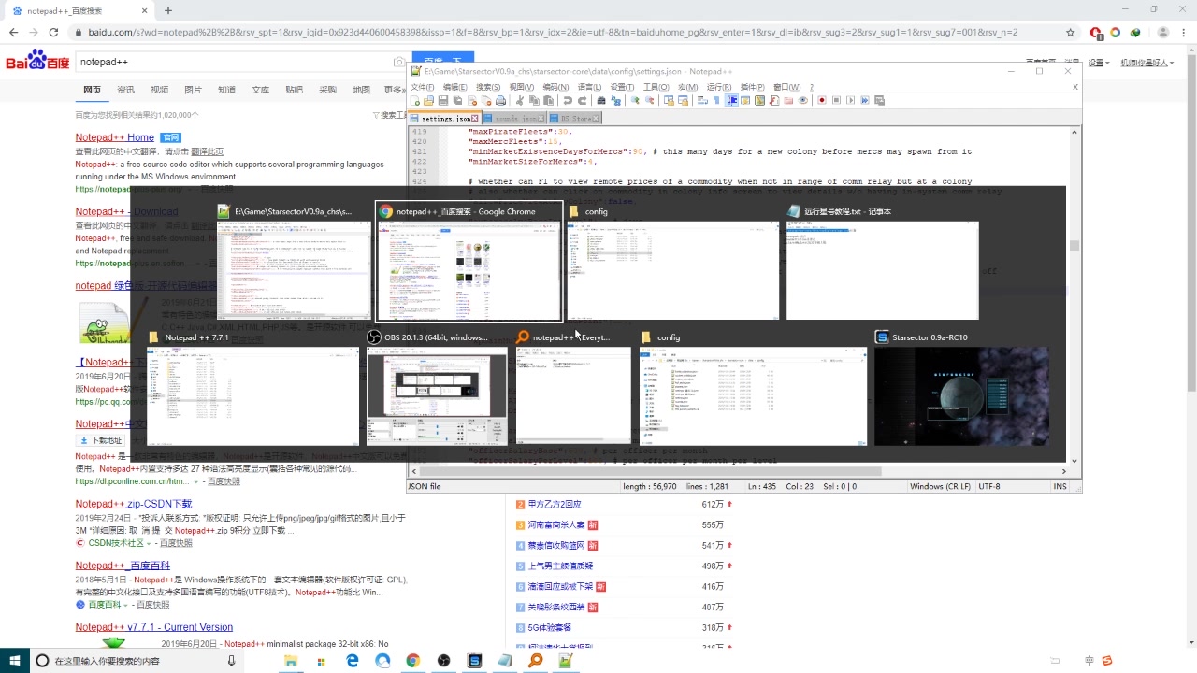Viewport: 1197px width, 673px height.
Task: Open Notepad++_百度百科 result
Action: [x=123, y=566]
